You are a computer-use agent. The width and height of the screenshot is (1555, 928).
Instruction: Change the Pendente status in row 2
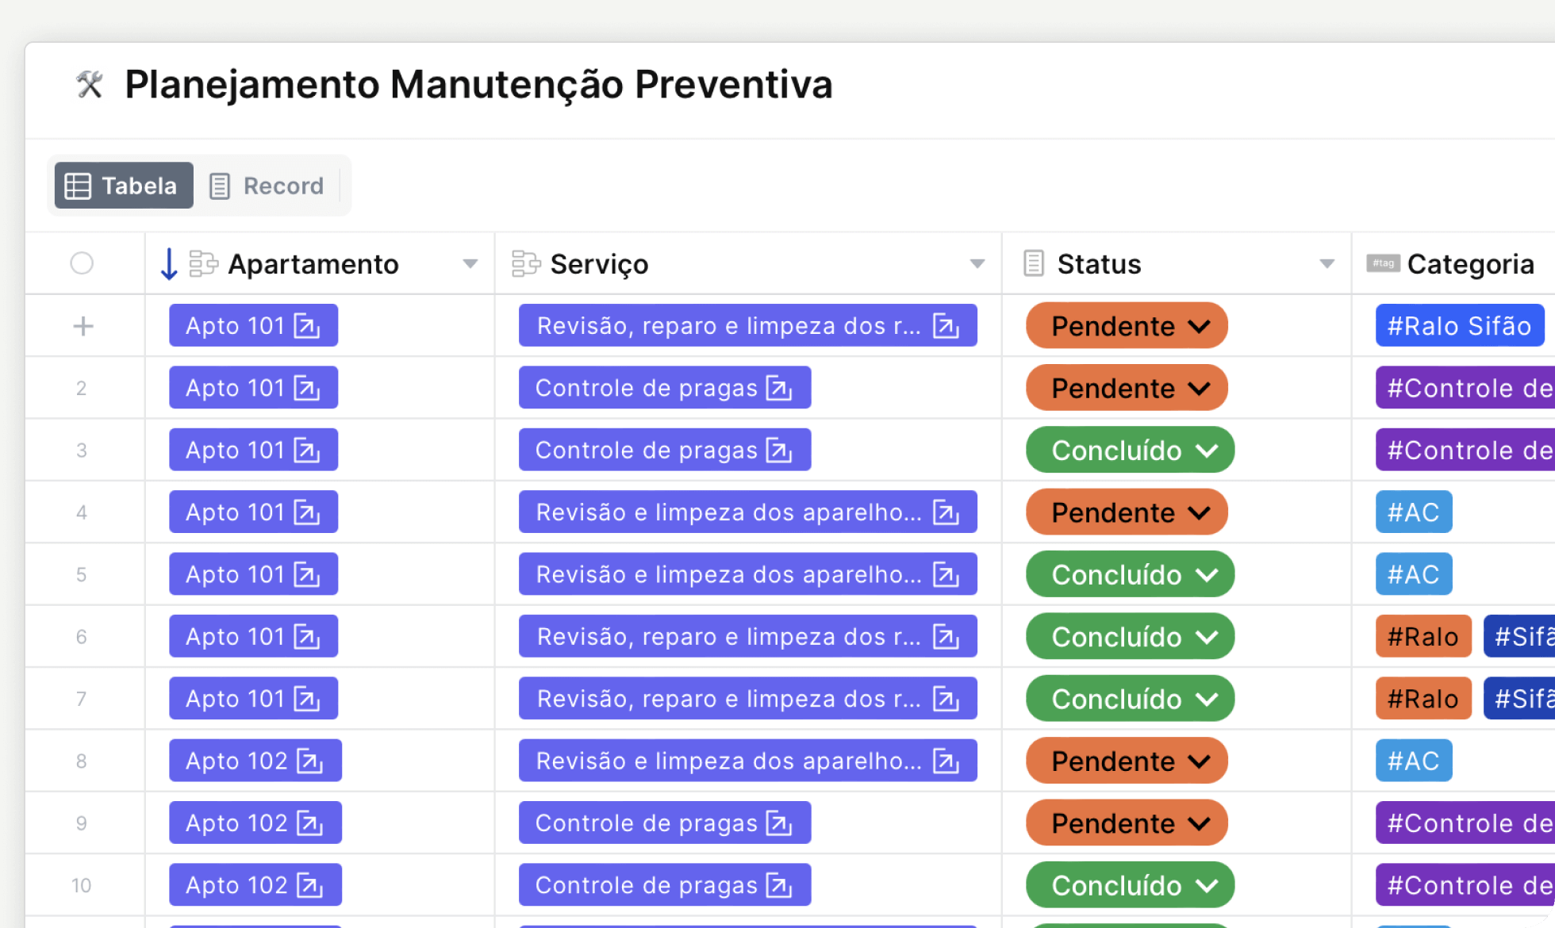click(x=1127, y=388)
